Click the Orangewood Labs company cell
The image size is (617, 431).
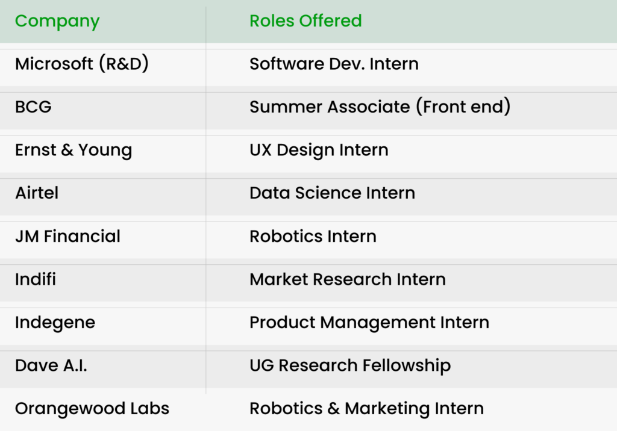pos(92,409)
